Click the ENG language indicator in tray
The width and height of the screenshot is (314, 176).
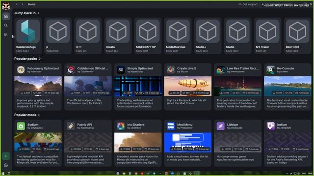[304, 174]
